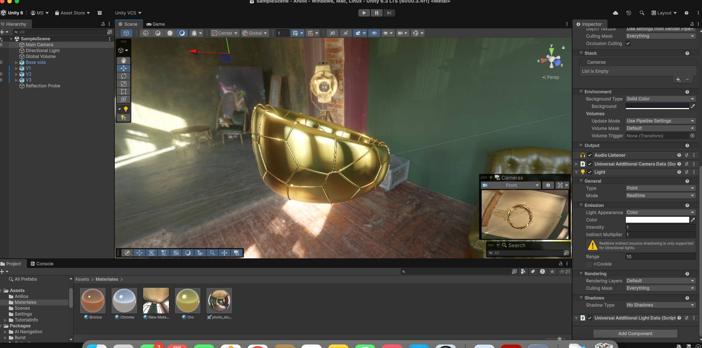
Task: Select the Hand view tool
Action: pos(124,61)
